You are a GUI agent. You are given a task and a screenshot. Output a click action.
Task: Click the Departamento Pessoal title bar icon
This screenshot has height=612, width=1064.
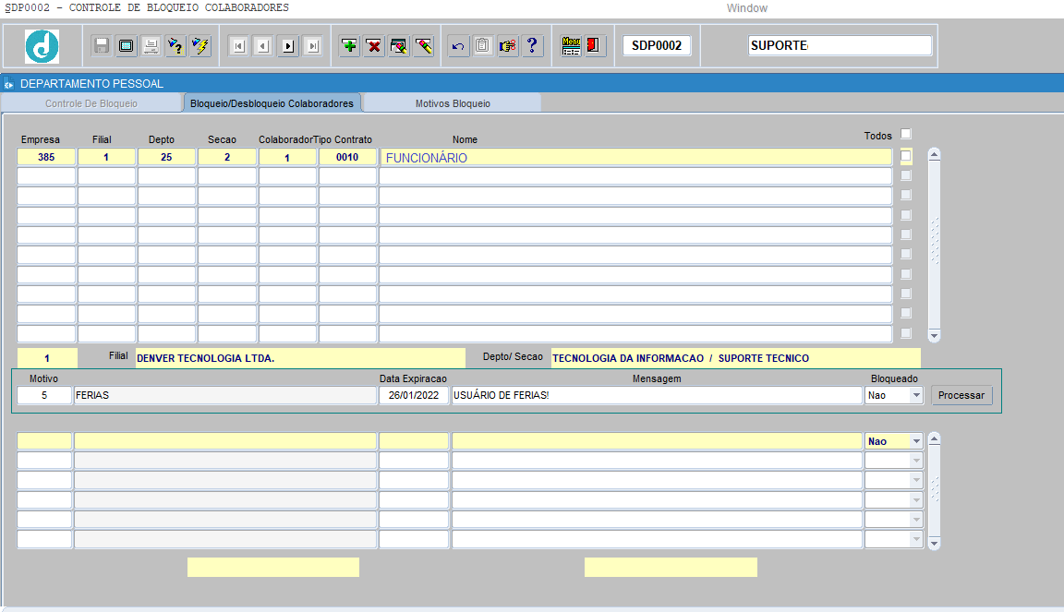[9, 84]
